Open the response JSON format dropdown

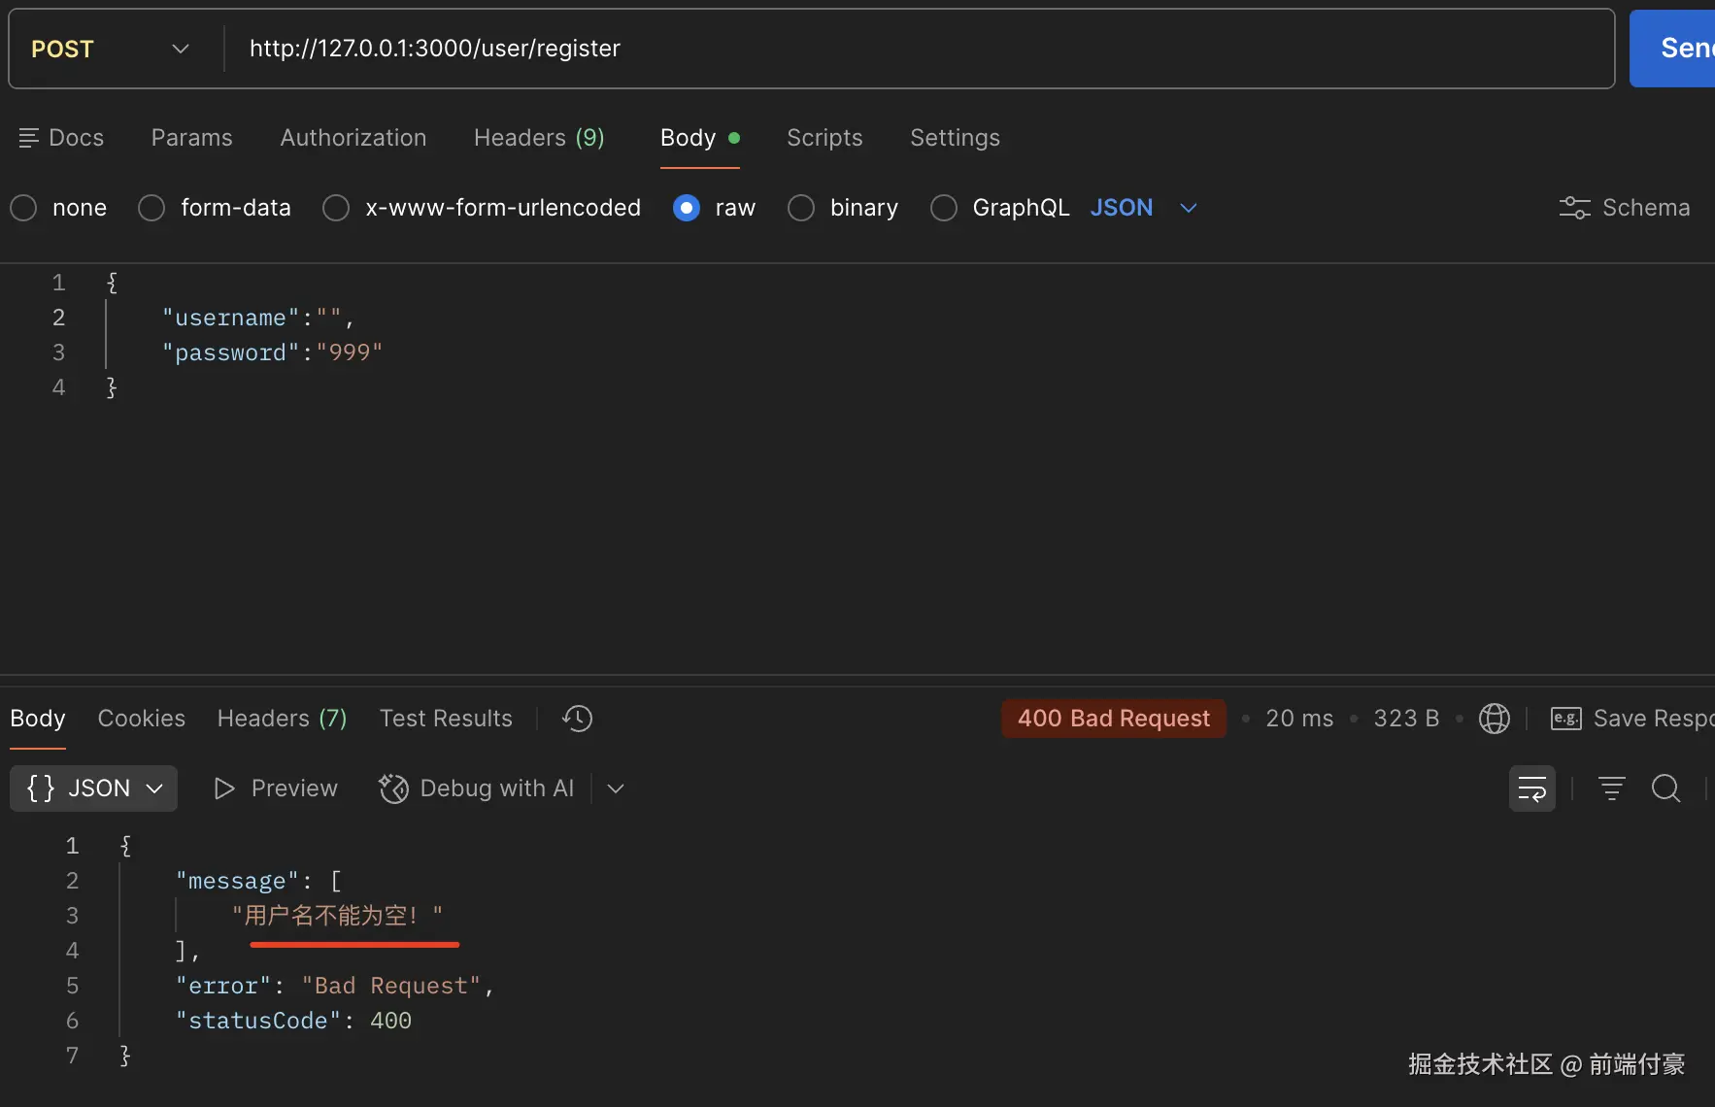point(93,788)
